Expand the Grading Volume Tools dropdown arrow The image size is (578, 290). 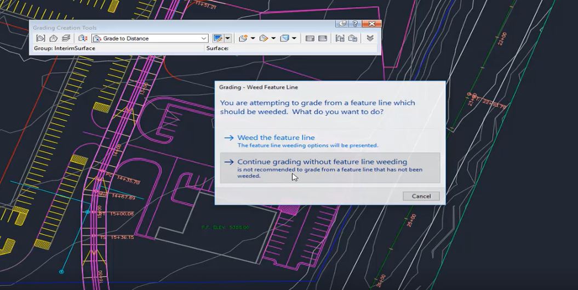tap(294, 38)
